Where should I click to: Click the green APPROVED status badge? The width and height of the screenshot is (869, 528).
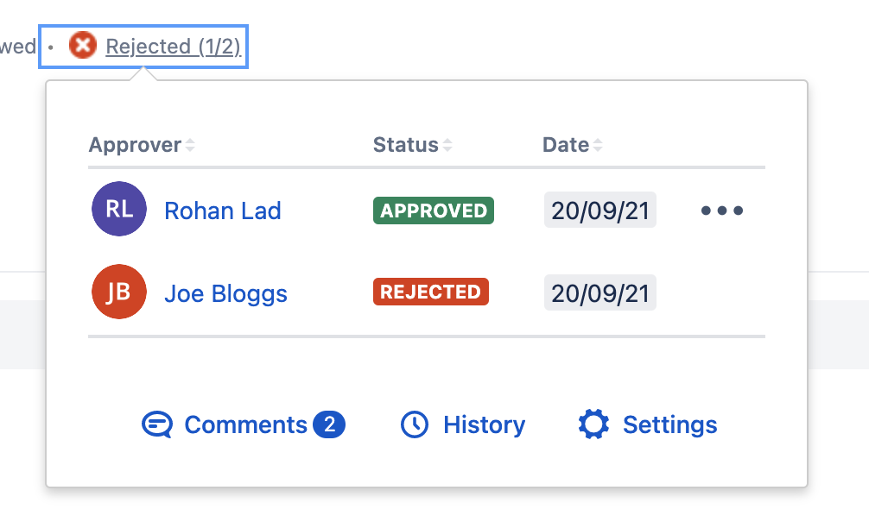click(434, 211)
